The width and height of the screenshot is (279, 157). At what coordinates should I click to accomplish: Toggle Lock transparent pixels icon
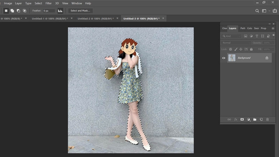pyautogui.click(x=231, y=49)
